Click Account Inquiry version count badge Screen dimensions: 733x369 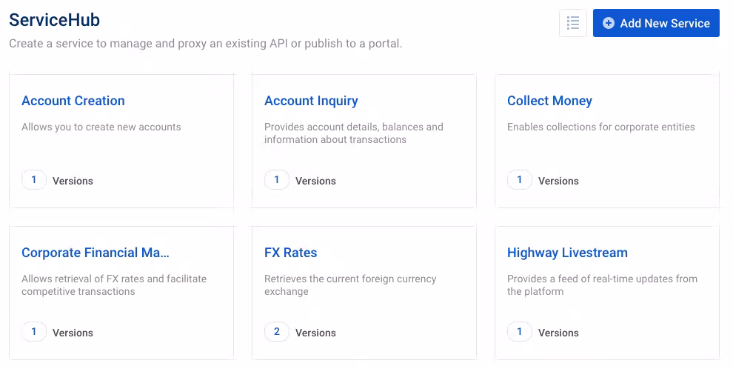[277, 180]
